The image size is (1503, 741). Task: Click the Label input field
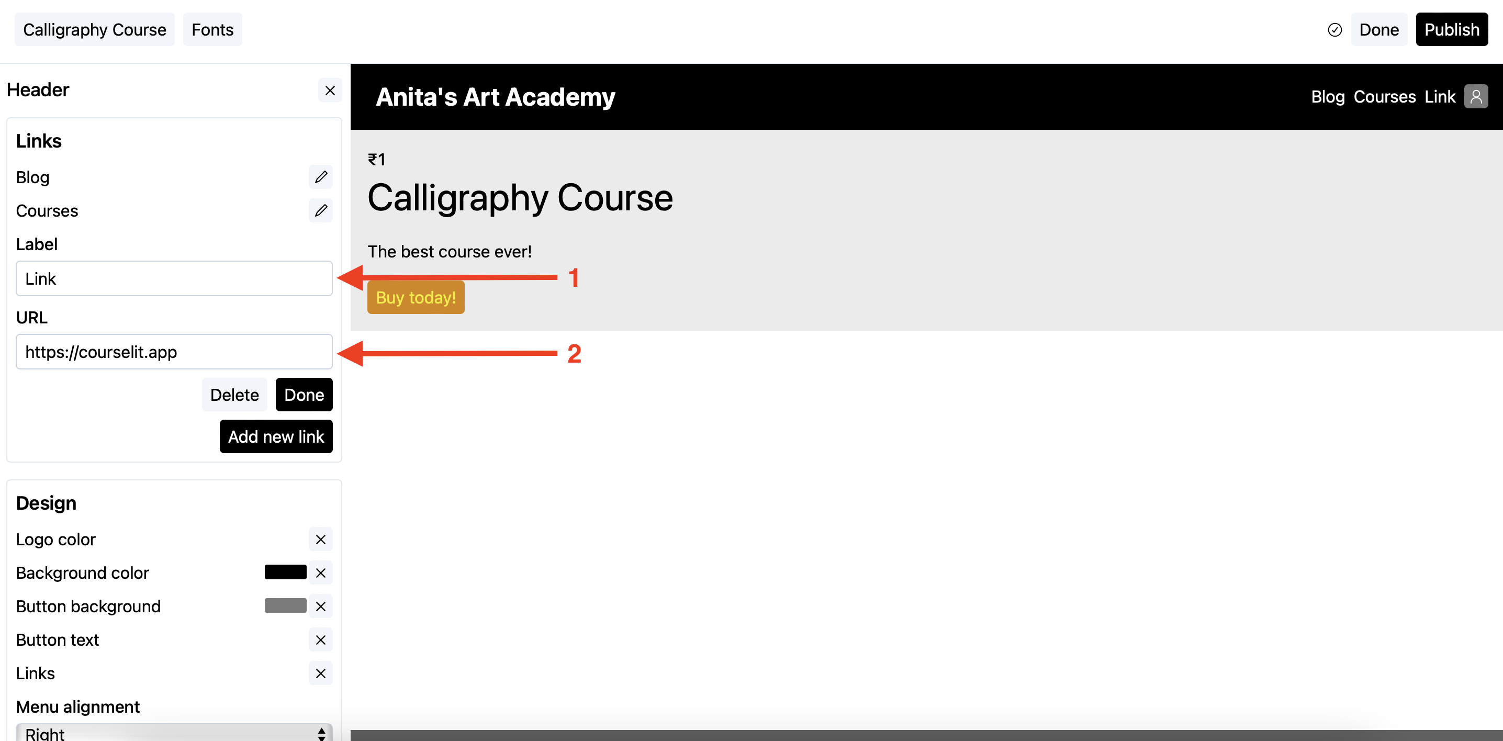174,278
